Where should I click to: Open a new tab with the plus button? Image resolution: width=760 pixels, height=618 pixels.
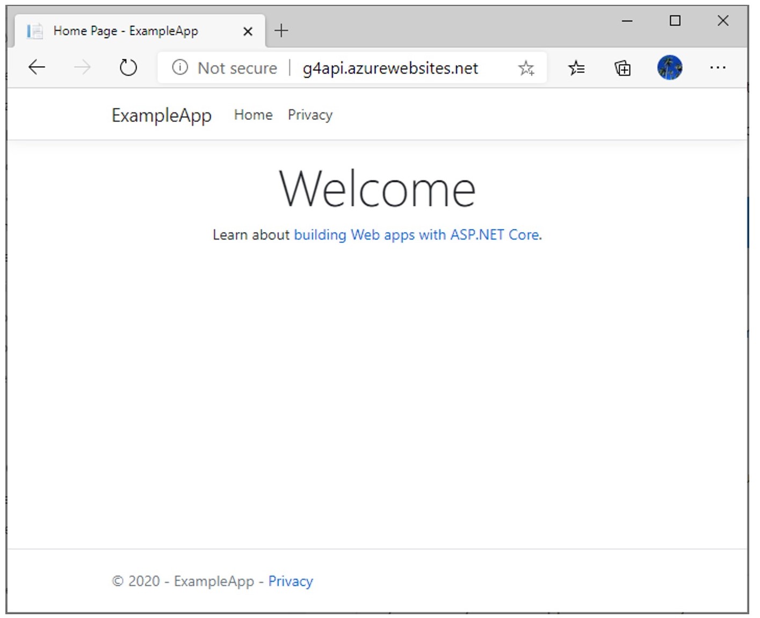point(281,31)
